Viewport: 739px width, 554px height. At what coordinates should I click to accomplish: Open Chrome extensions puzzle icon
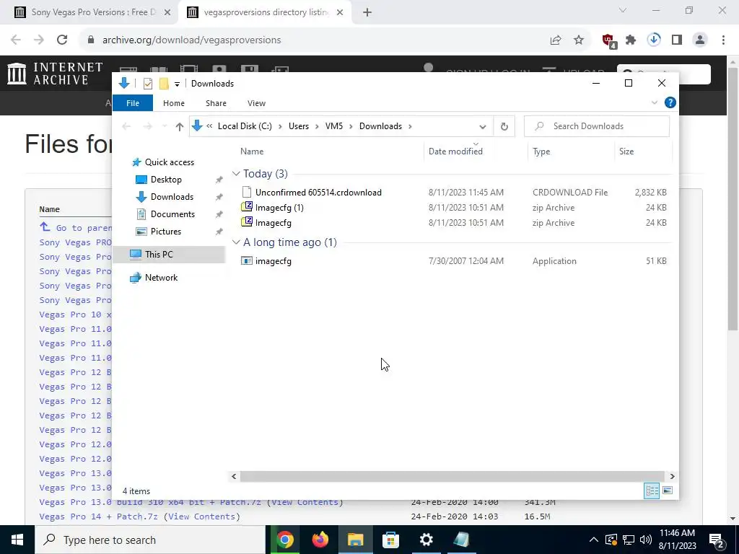[x=631, y=40]
